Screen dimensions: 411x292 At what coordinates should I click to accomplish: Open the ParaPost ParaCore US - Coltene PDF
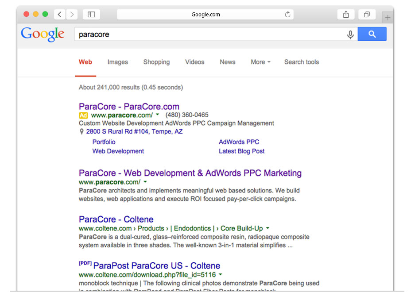[x=156, y=266]
